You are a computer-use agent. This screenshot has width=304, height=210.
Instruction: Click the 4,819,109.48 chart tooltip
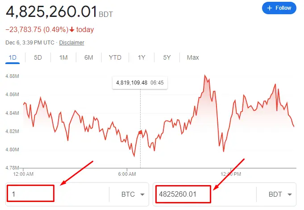click(x=140, y=83)
